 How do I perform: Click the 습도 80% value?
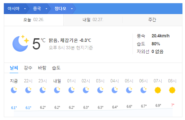tap(156, 44)
